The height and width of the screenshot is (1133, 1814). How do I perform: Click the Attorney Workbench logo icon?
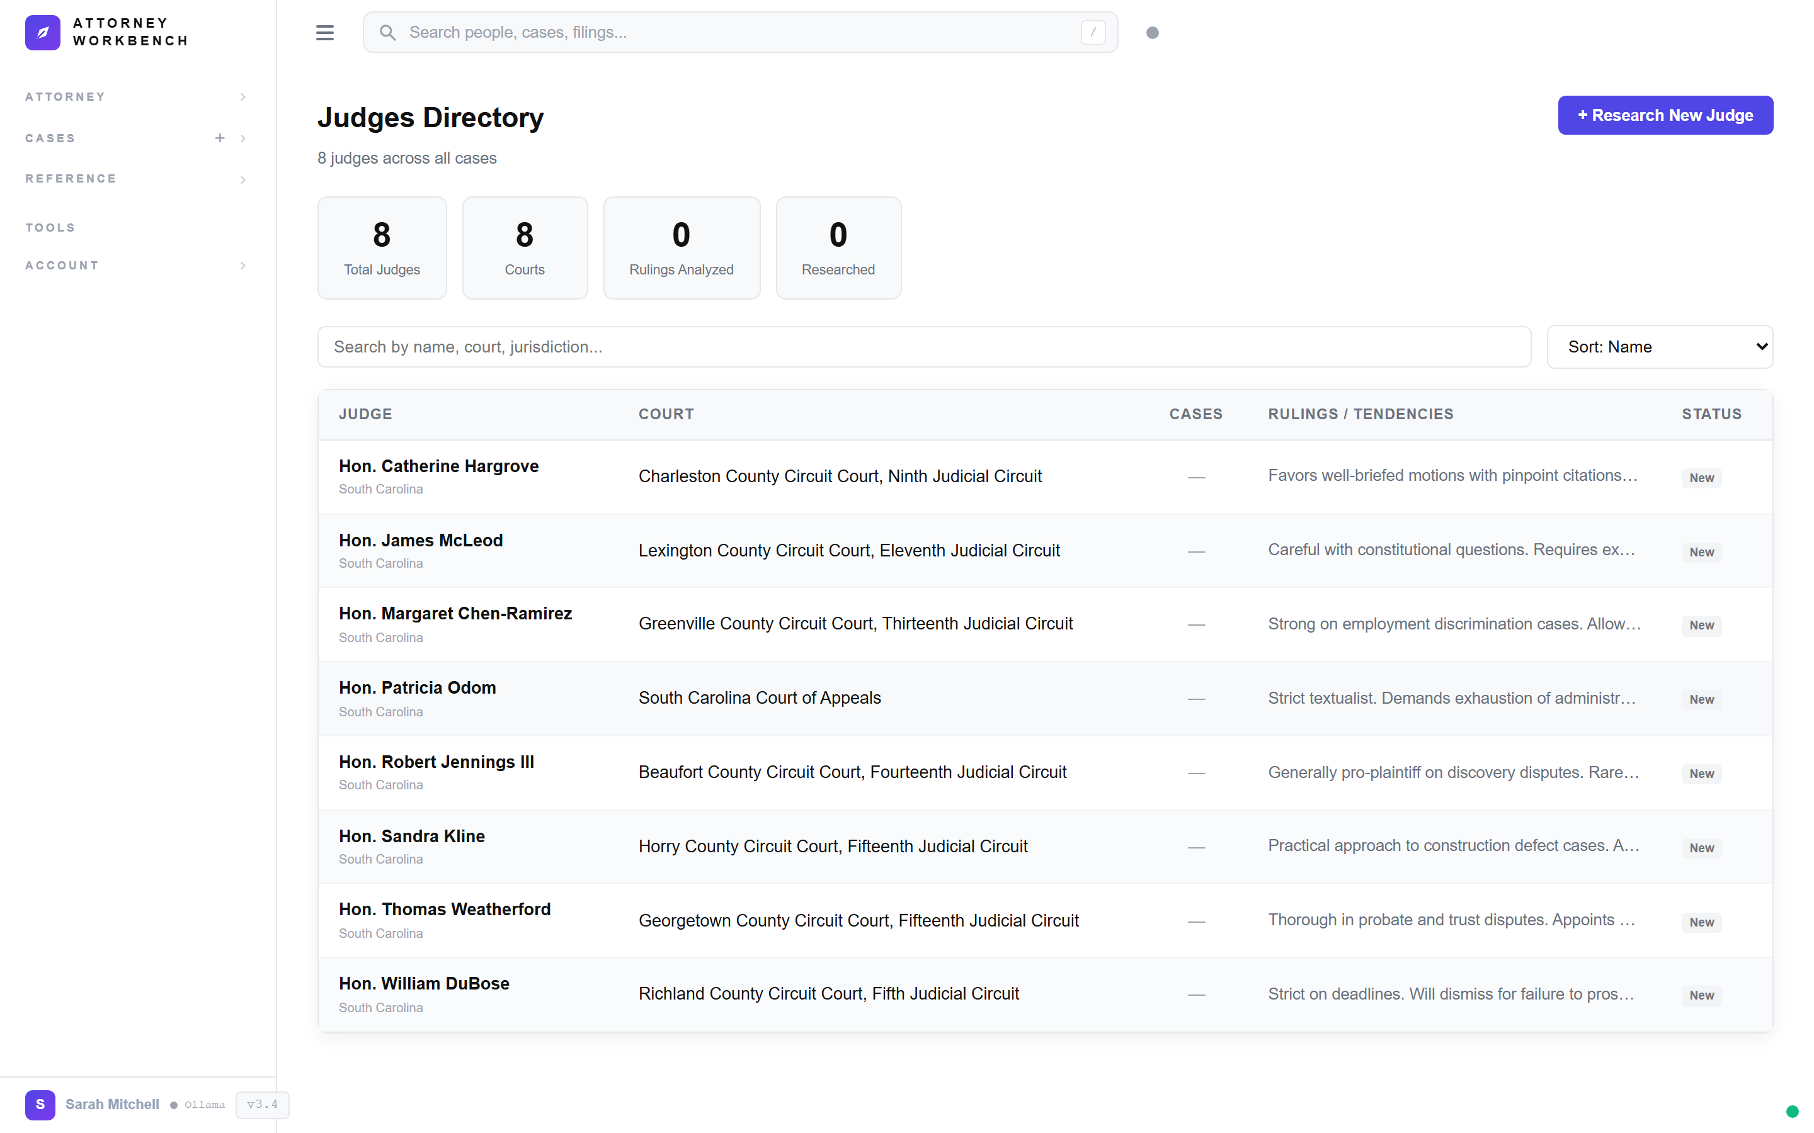[43, 32]
